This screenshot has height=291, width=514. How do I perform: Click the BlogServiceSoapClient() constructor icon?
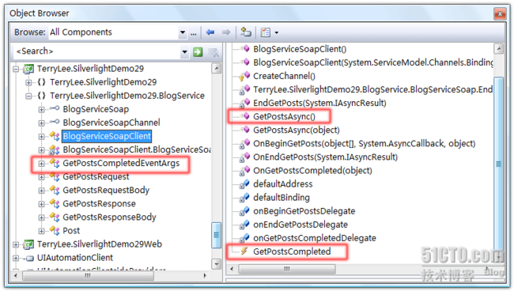click(x=245, y=48)
